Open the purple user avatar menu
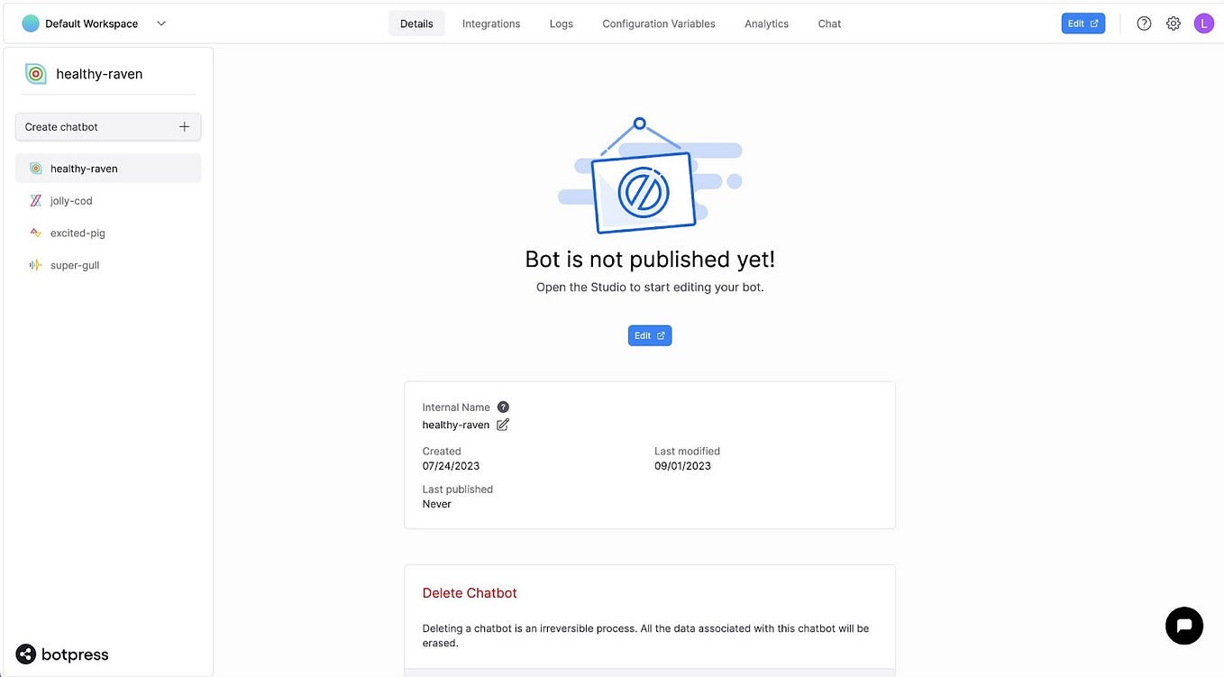The height and width of the screenshot is (677, 1224). coord(1203,23)
